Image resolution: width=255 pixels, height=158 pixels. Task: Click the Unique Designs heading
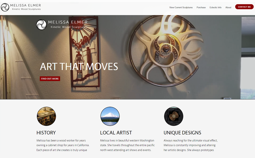(182, 133)
